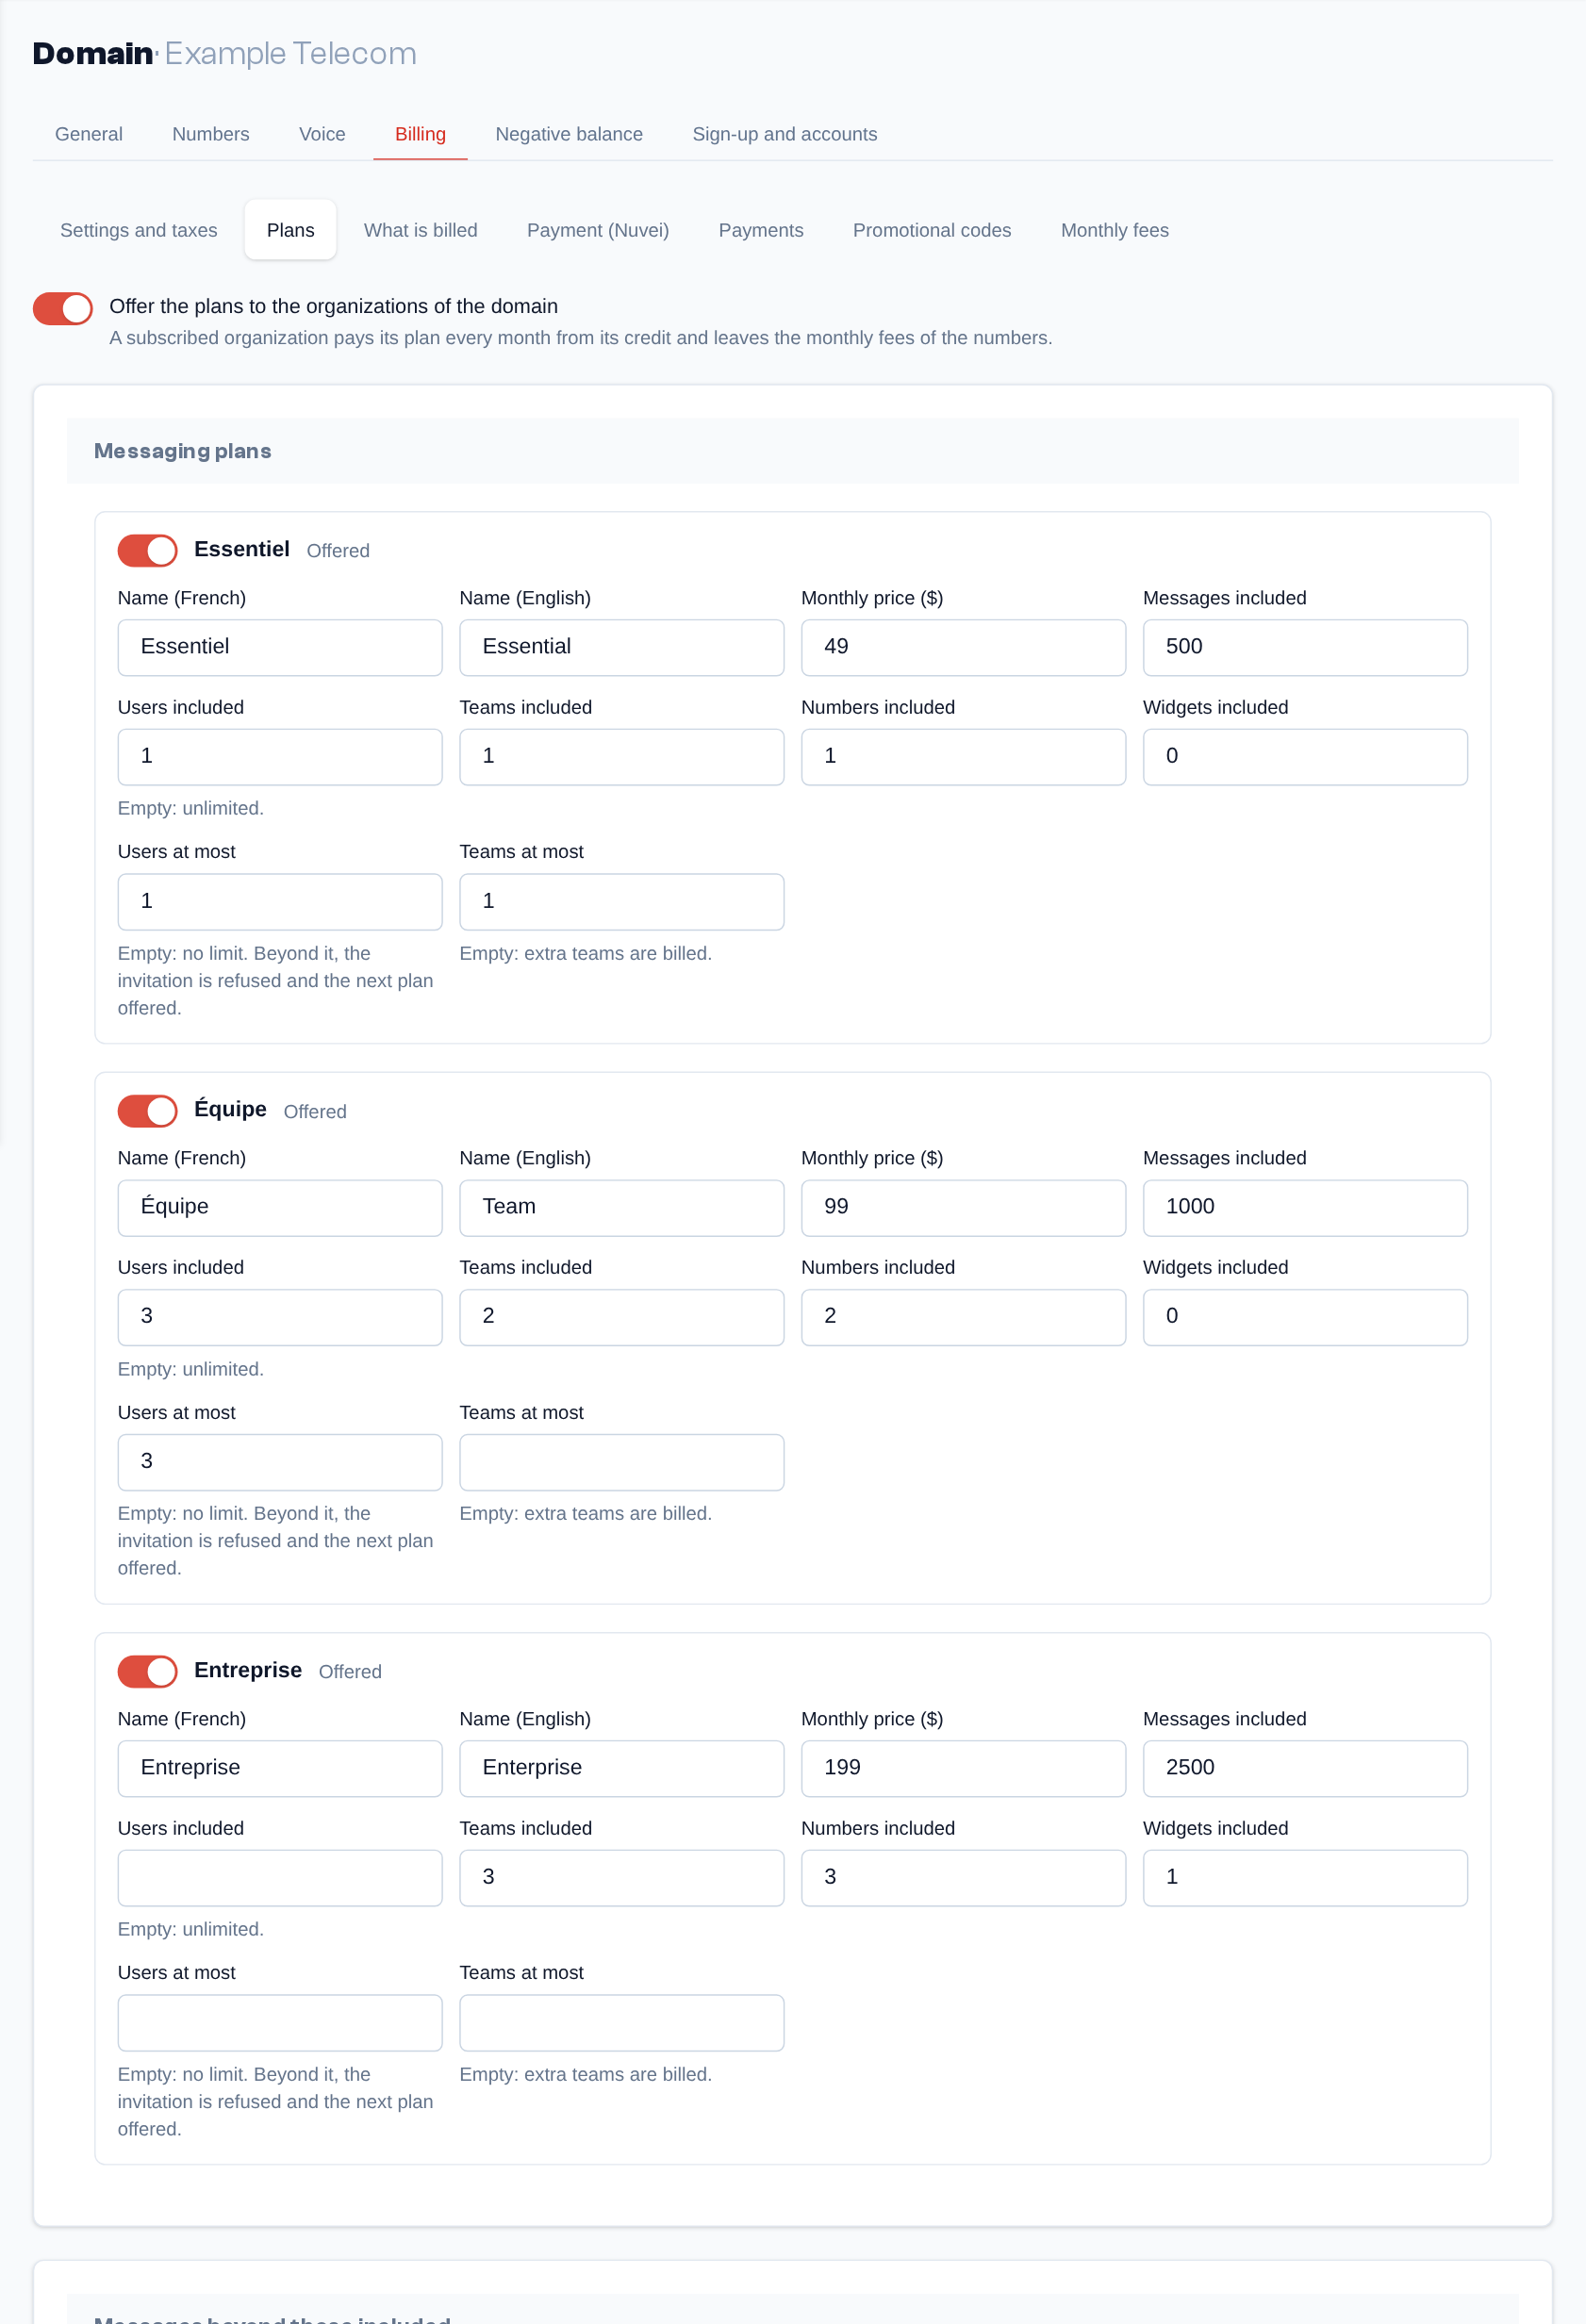Open the Negative balance tab
Image resolution: width=1586 pixels, height=2324 pixels.
point(569,134)
